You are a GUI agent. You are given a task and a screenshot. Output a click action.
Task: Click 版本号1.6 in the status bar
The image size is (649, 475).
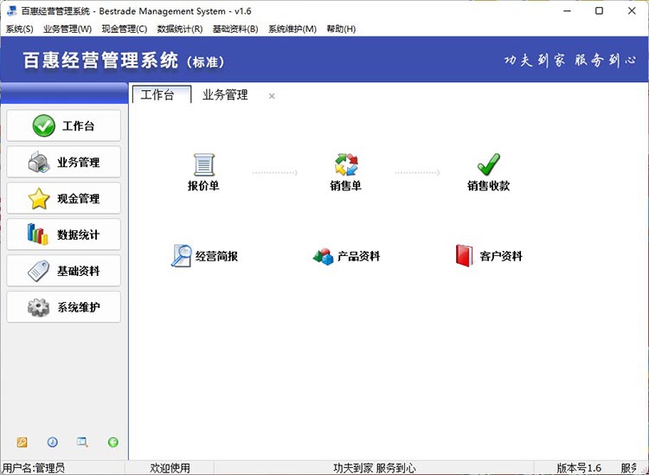pos(579,468)
